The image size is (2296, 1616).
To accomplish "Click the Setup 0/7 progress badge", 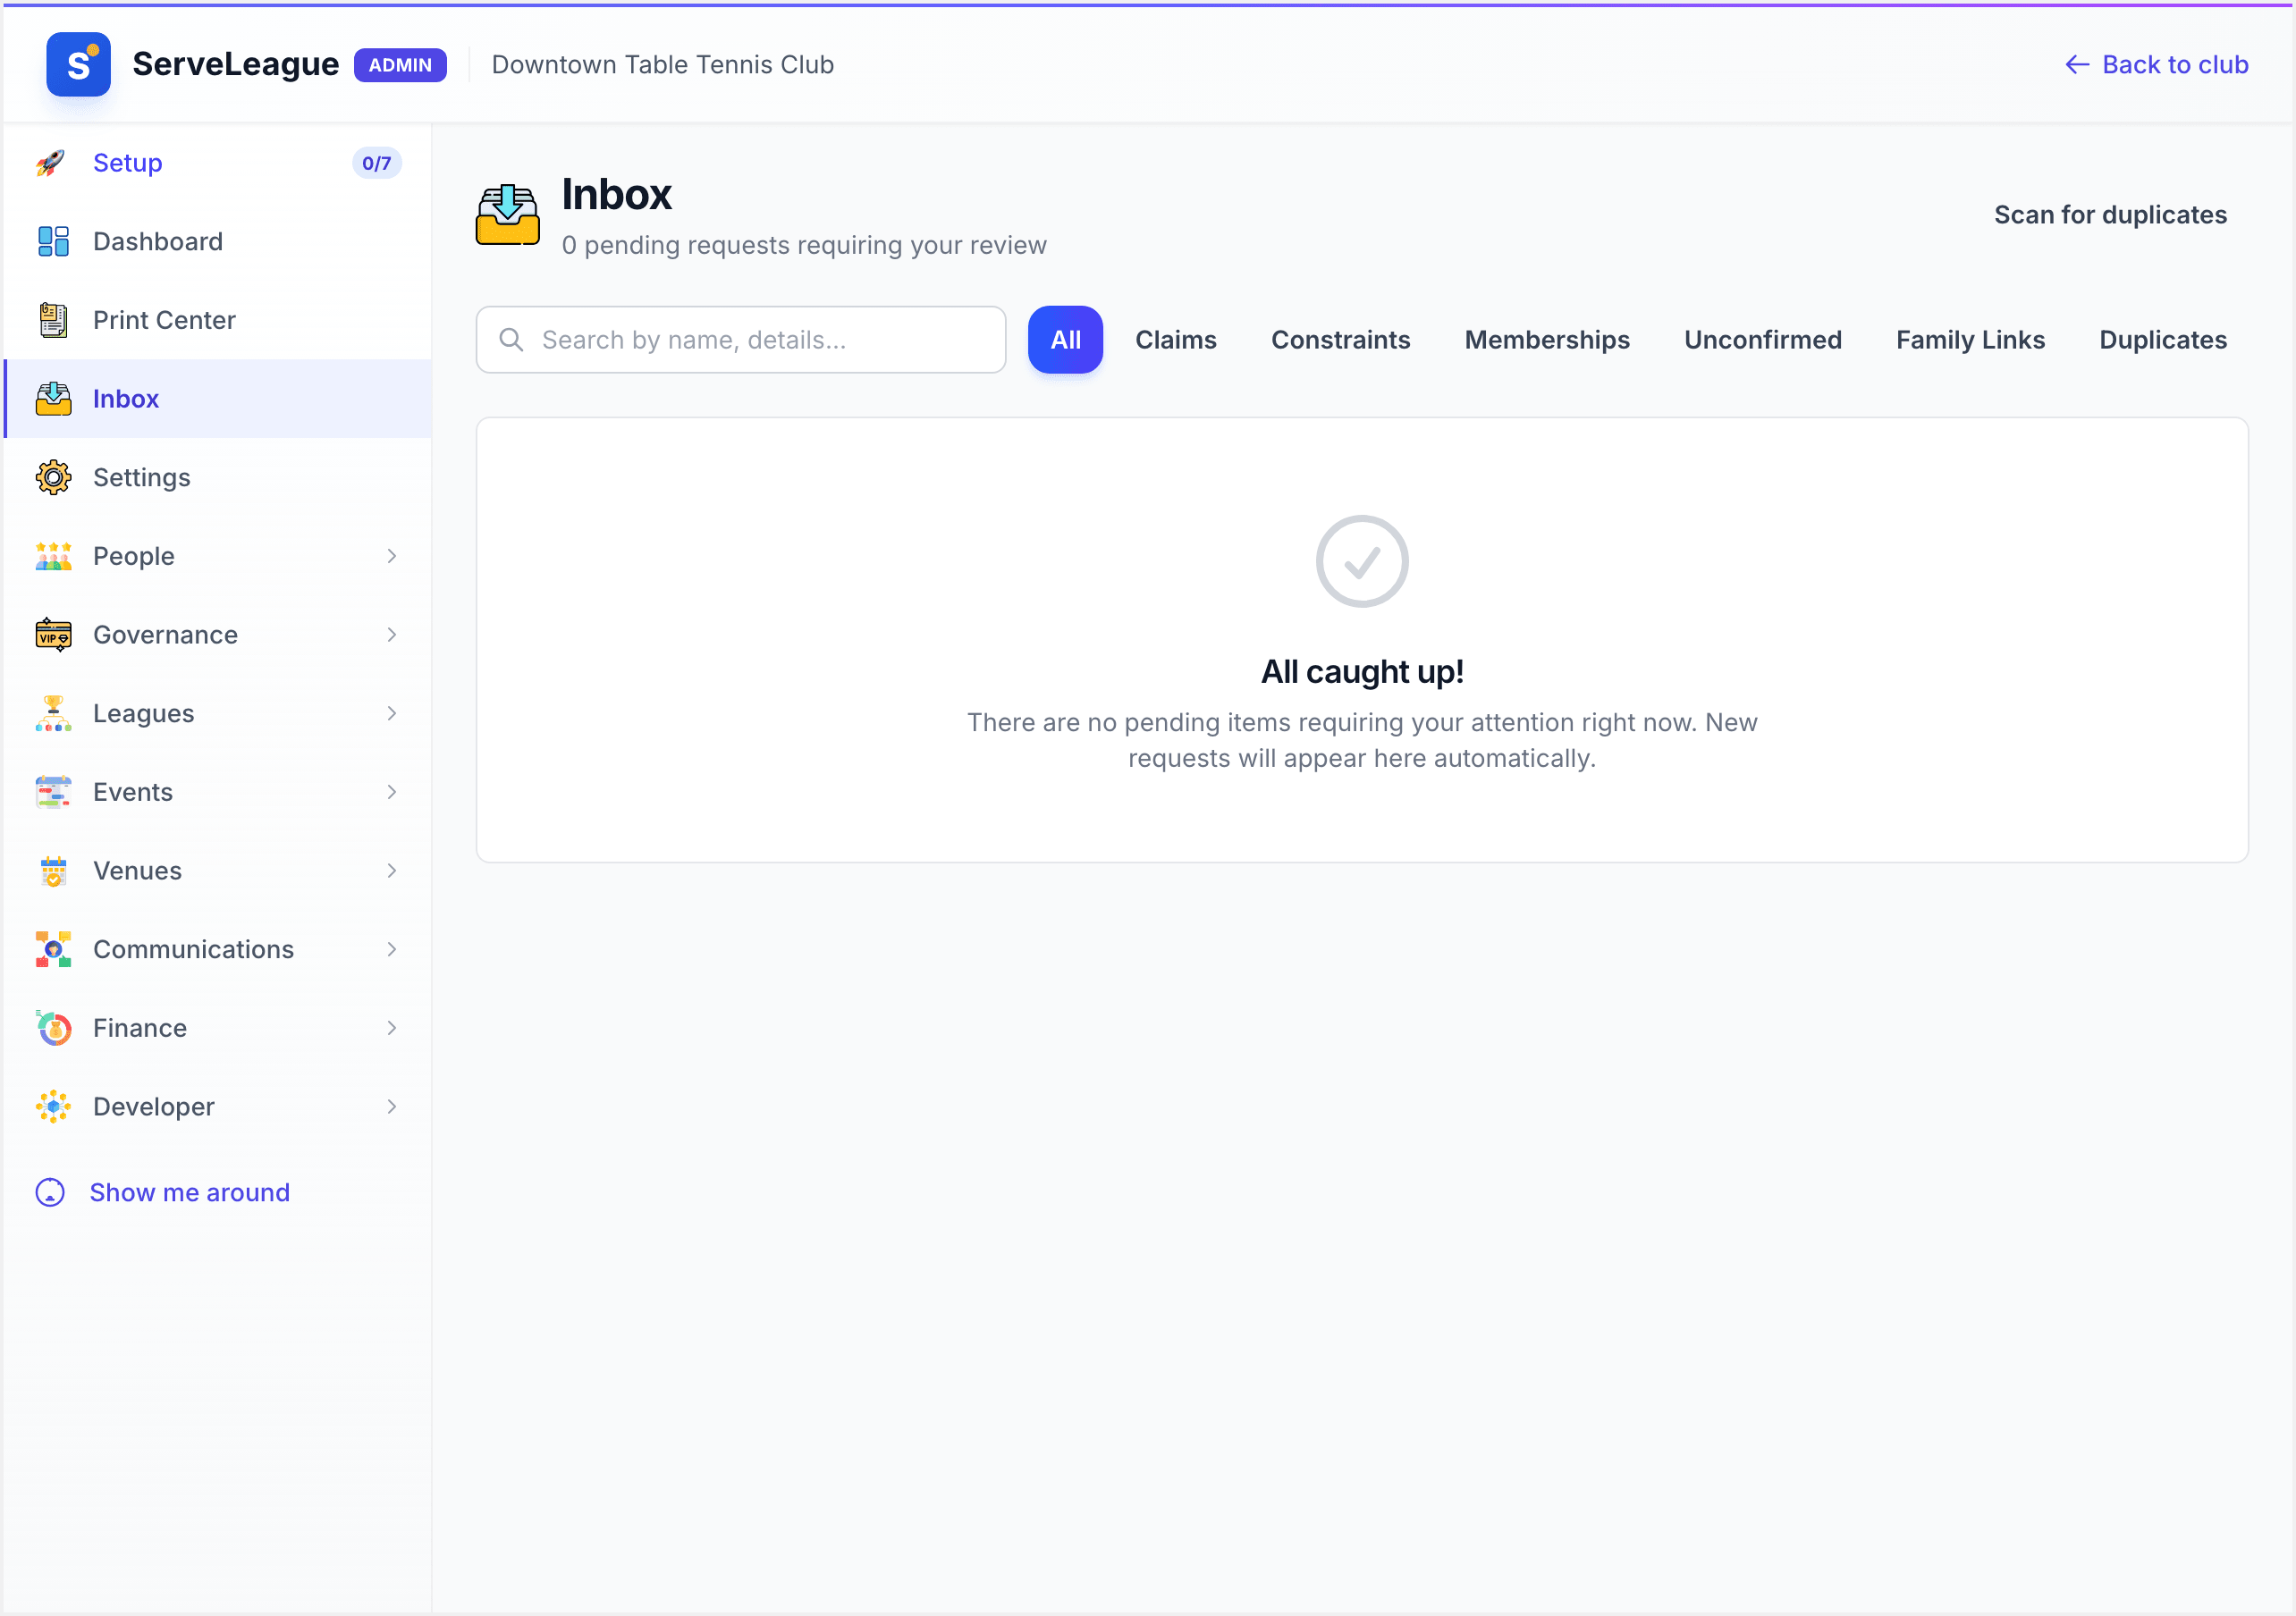I will tap(376, 163).
